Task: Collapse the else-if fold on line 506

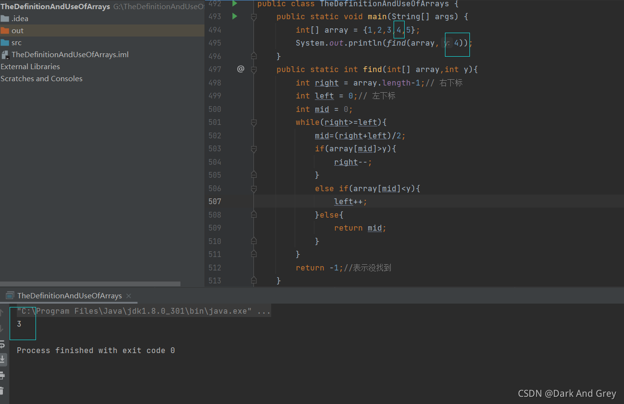Action: 254,188
